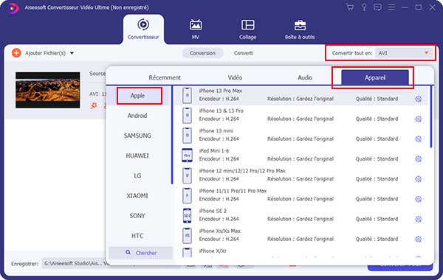Click the desert video thumbnail
443x280 pixels.
pyautogui.click(x=48, y=90)
